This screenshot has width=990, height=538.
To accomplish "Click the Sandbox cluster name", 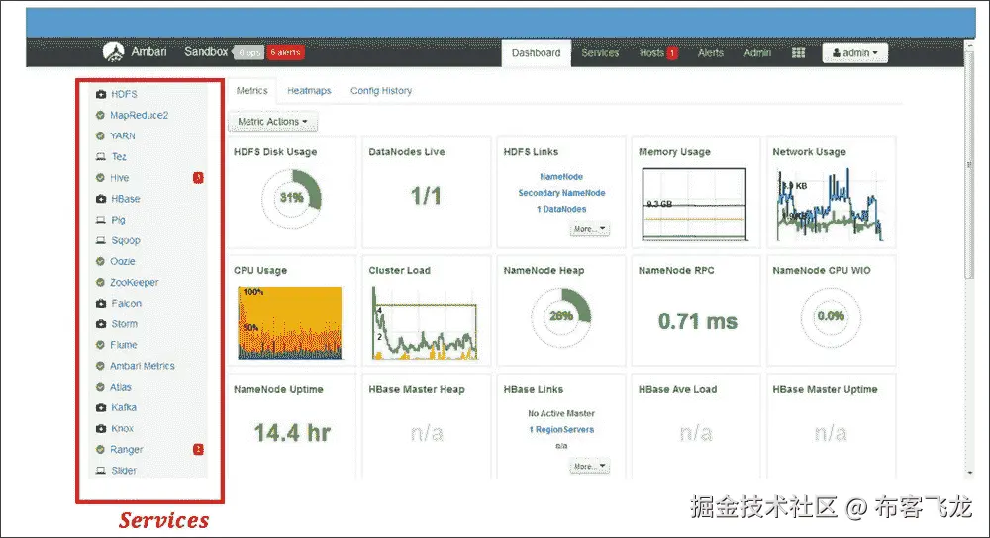I will tap(206, 51).
